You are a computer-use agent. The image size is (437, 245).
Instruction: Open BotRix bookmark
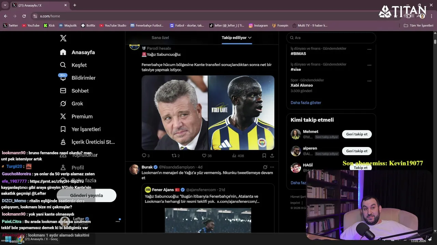point(88,26)
